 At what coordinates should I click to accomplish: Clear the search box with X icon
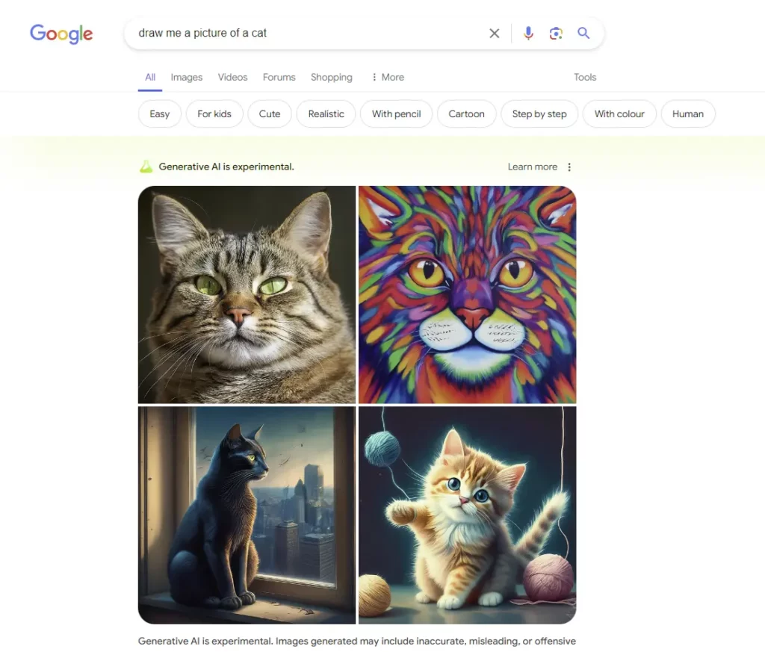tap(495, 33)
